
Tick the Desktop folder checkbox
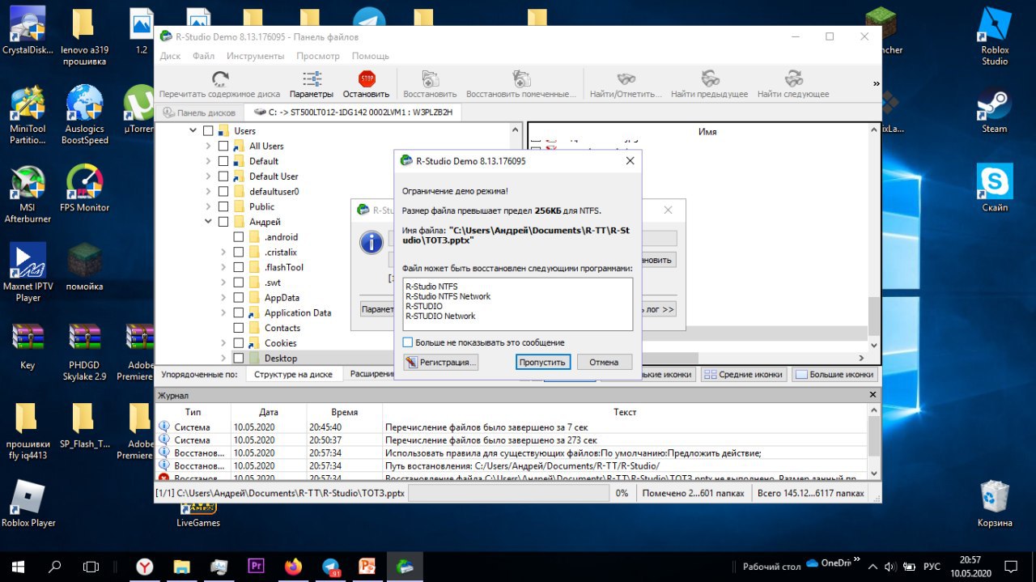[x=239, y=358]
